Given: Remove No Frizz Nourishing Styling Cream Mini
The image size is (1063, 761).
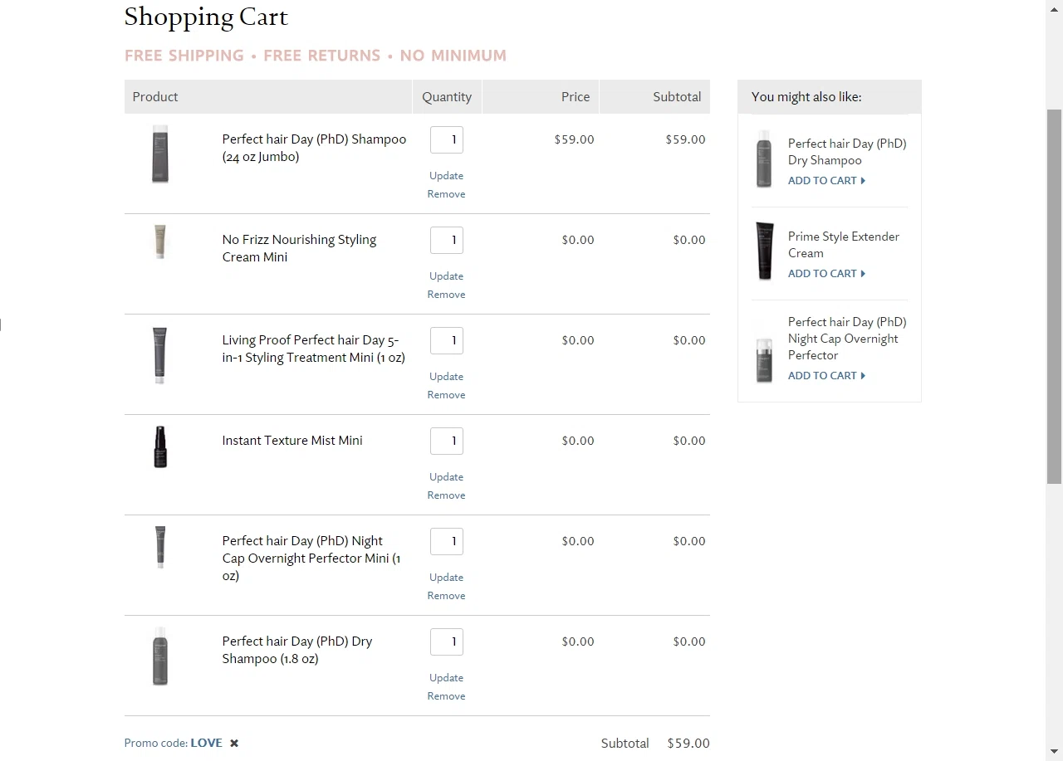Looking at the screenshot, I should click(446, 295).
